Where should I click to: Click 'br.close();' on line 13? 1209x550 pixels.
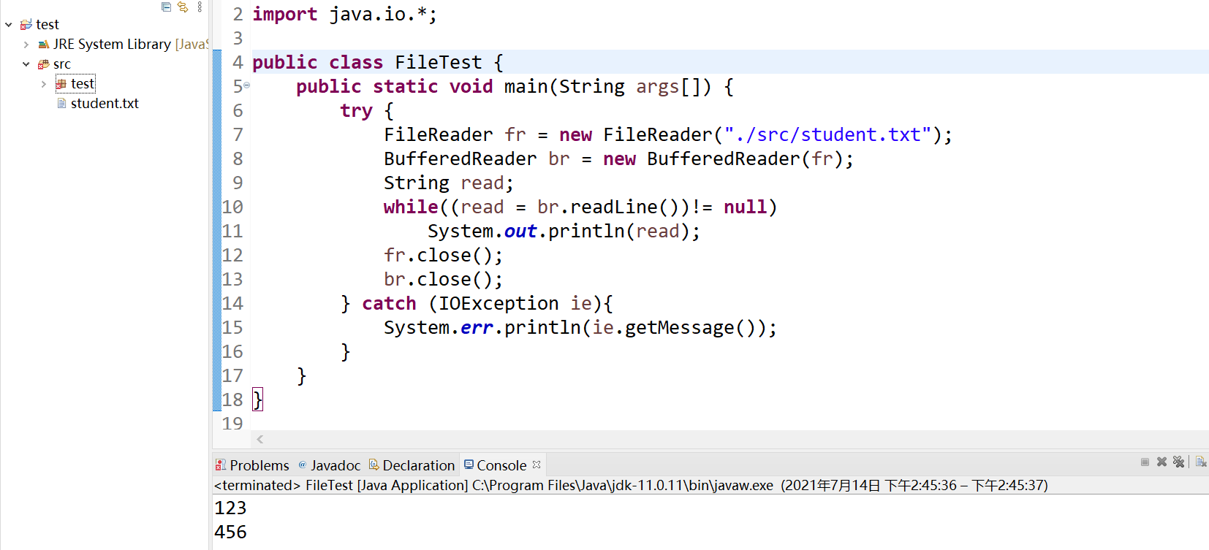tap(444, 279)
